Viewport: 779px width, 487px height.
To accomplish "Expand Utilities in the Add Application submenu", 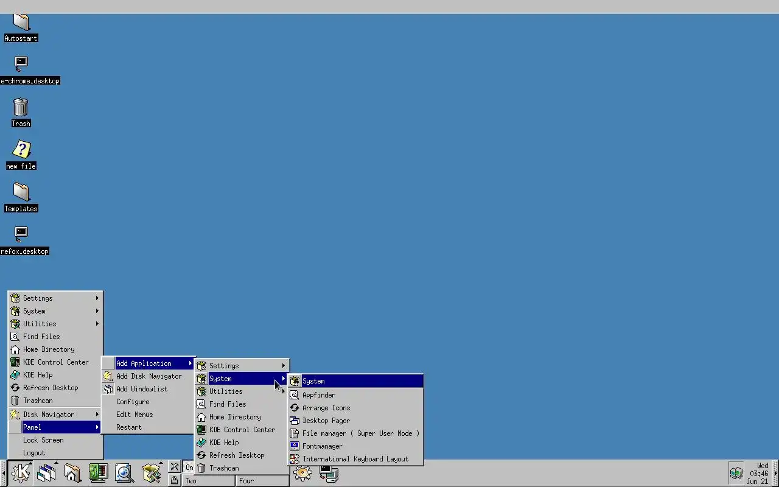I will pyautogui.click(x=242, y=391).
